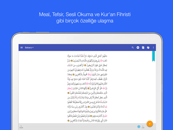Open the pages document icon in toolbar
This screenshot has height=130, width=173.
coord(143,47)
